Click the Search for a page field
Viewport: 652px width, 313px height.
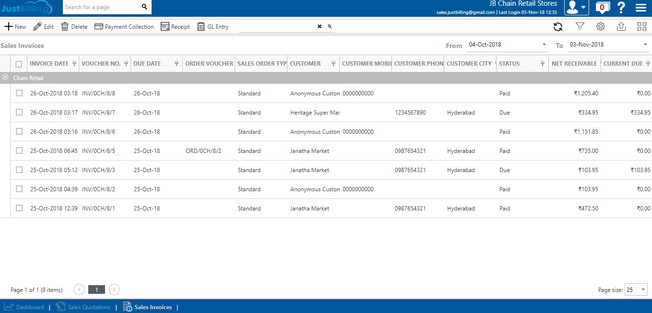pos(102,7)
